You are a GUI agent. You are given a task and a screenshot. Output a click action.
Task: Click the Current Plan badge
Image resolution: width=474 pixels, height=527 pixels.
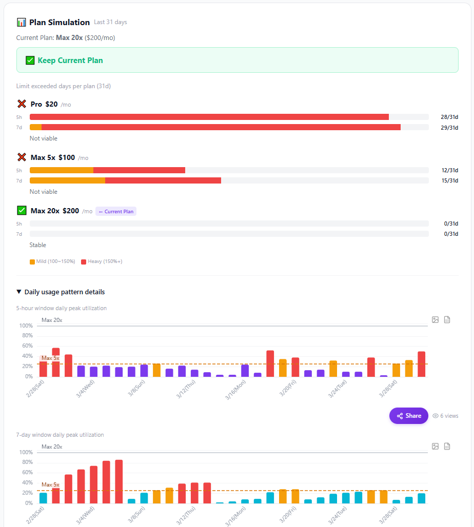click(x=116, y=211)
